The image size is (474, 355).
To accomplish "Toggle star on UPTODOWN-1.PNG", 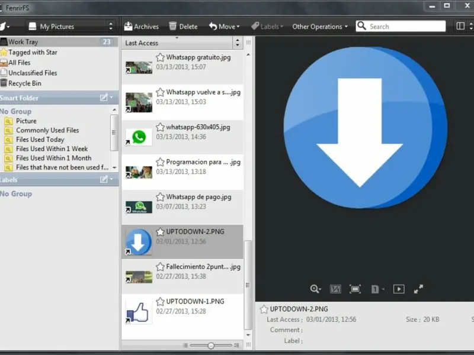I will [x=160, y=302].
